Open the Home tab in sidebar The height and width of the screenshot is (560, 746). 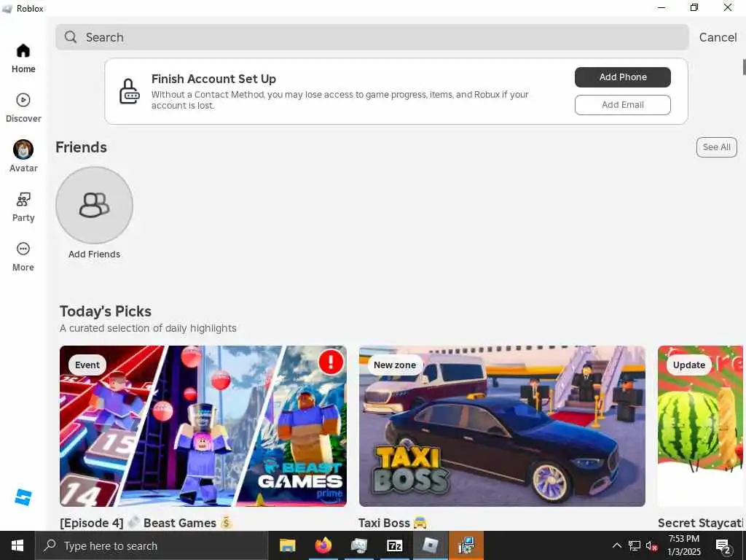pos(23,58)
